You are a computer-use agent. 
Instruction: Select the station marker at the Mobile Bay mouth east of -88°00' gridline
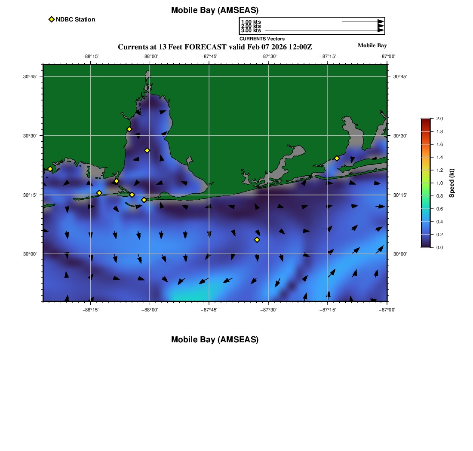[144, 200]
